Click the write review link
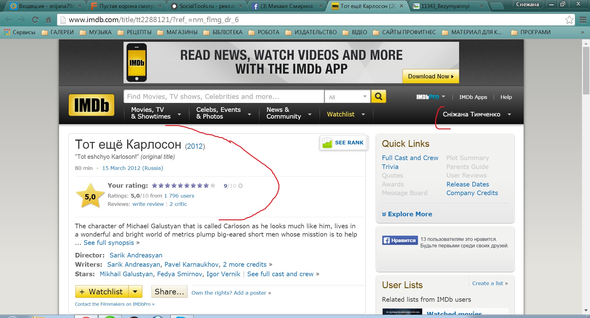Image resolution: width=590 pixels, height=318 pixels. (x=148, y=204)
